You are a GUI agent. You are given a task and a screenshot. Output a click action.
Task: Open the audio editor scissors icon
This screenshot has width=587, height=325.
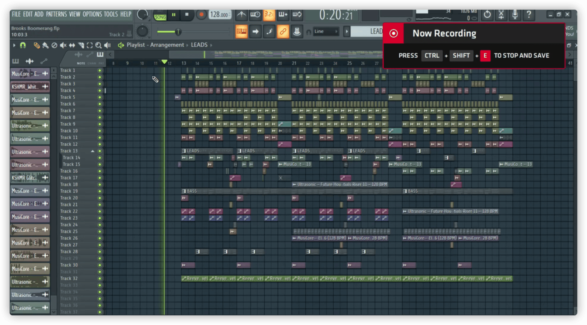point(501,14)
